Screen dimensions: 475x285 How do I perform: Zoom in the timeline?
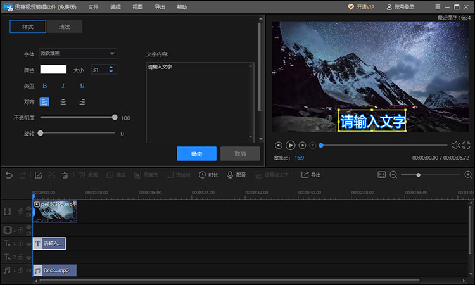[x=468, y=175]
